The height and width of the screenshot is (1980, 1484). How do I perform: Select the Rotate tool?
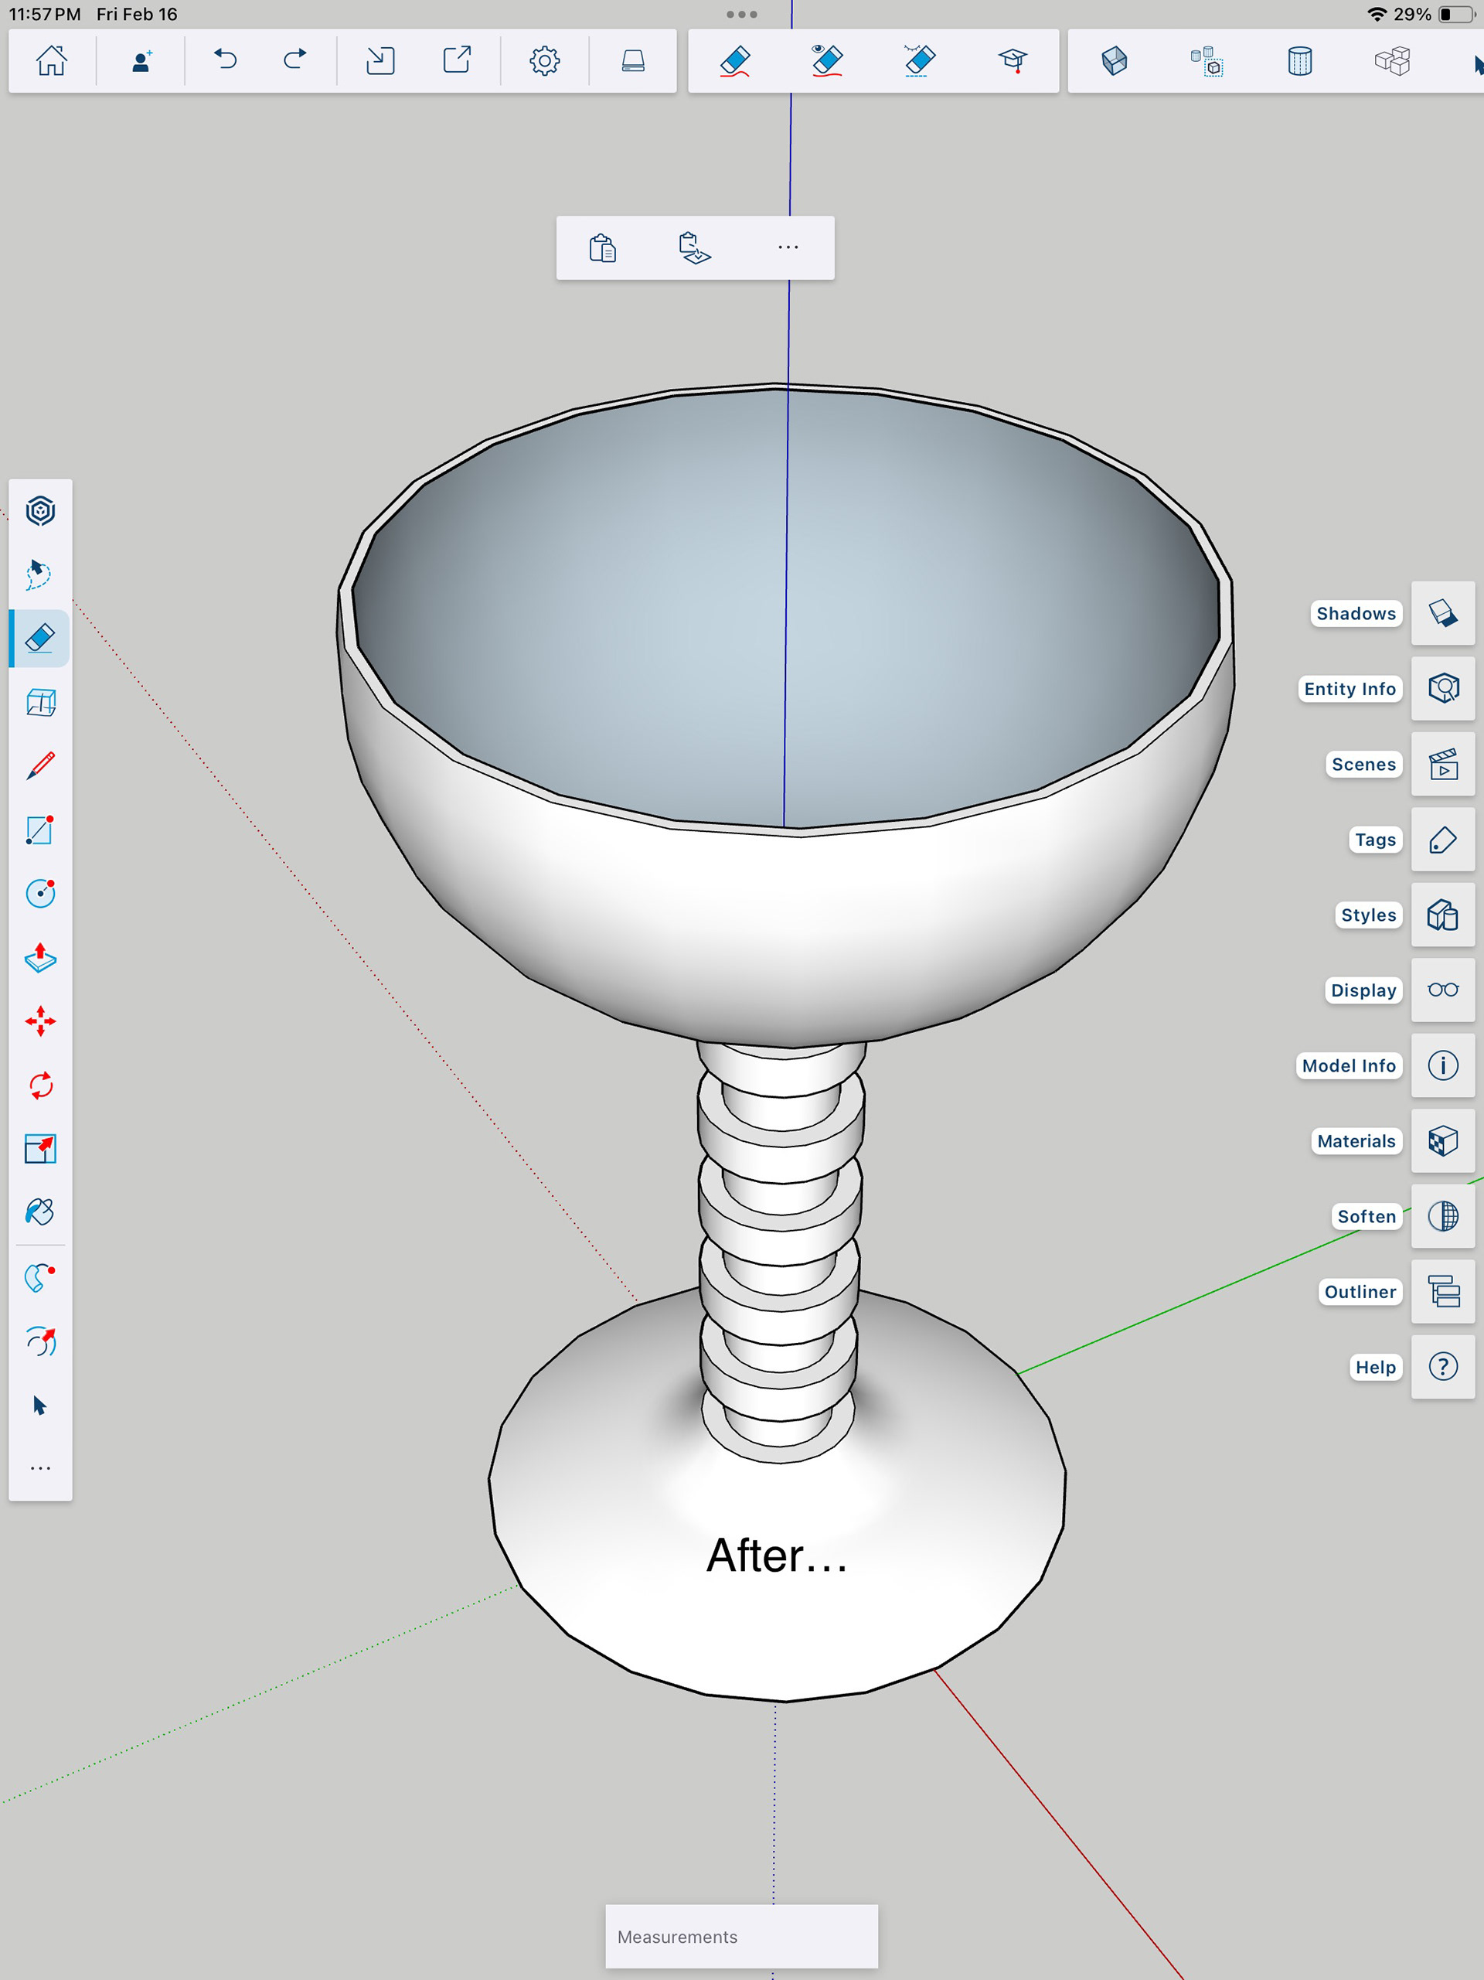40,1085
